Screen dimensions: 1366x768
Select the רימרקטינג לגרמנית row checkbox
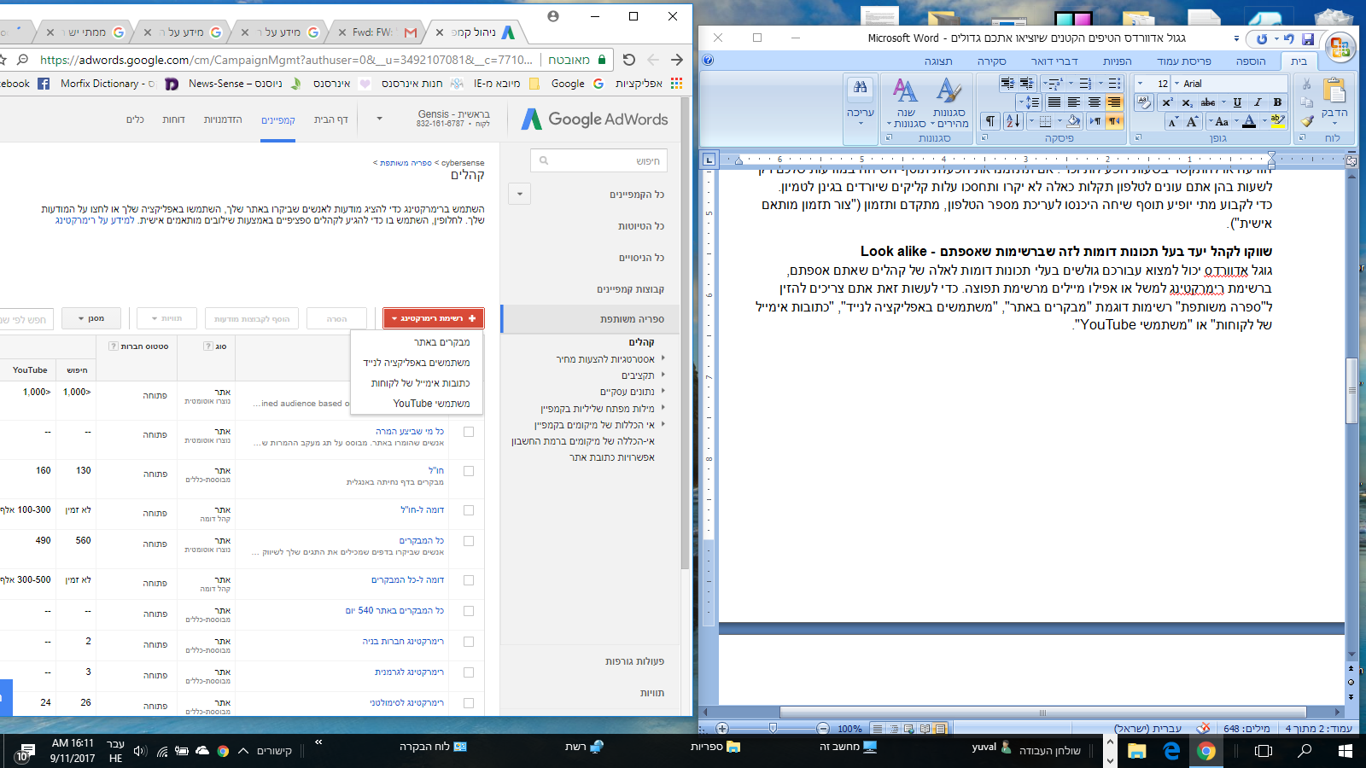(x=468, y=672)
